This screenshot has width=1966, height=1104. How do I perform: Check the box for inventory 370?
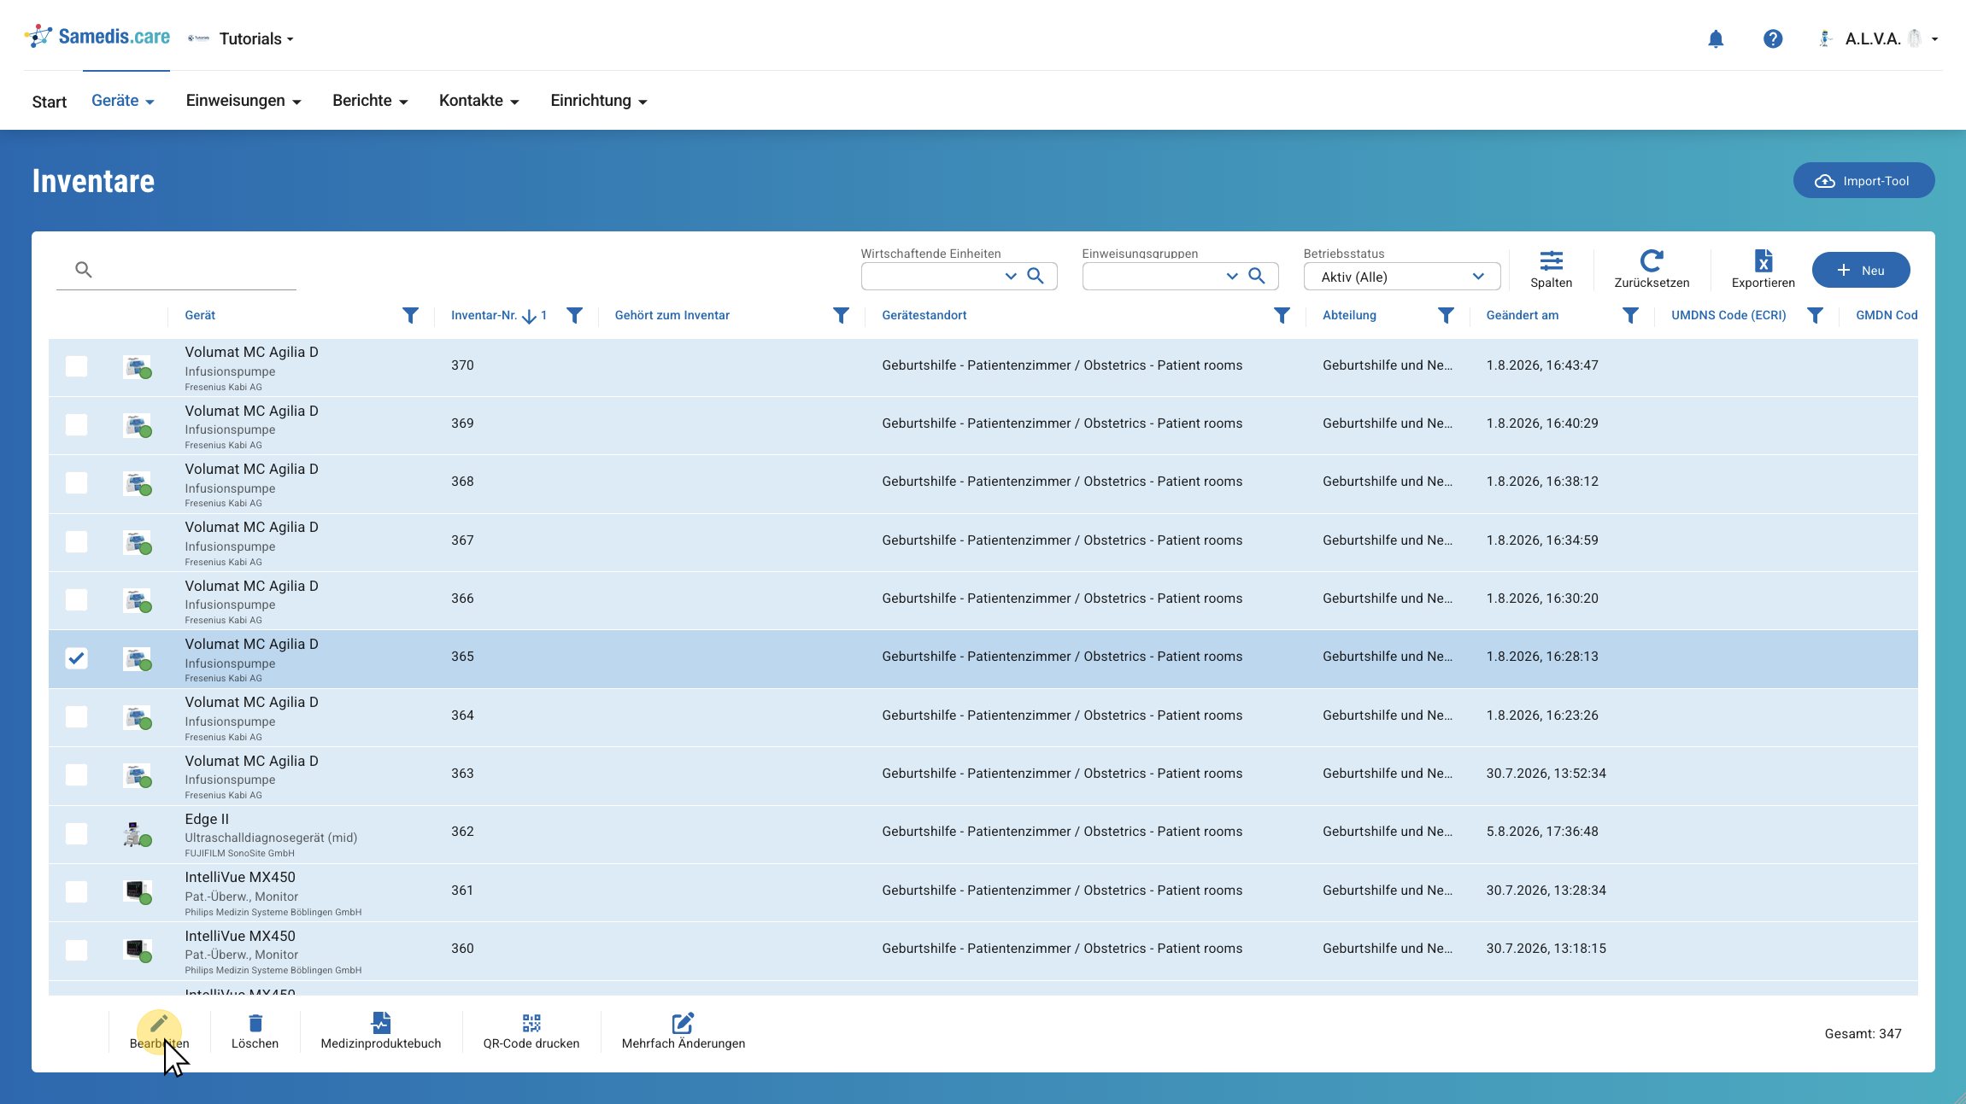(x=77, y=367)
